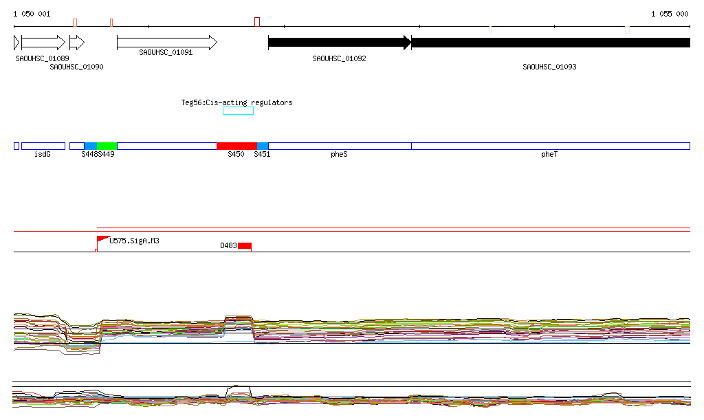The height and width of the screenshot is (420, 704).
Task: Select the isdG segment box
Action: point(43,146)
